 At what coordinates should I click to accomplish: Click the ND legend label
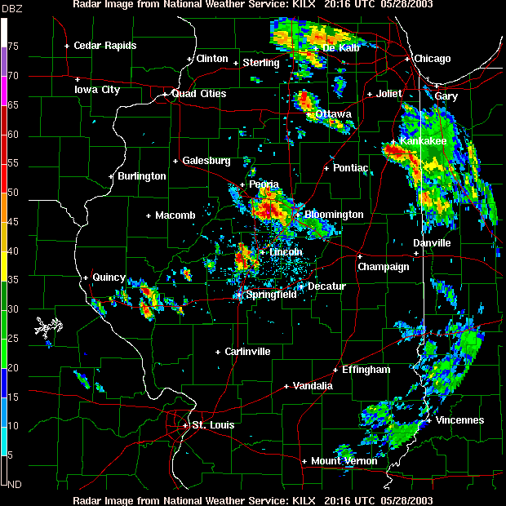pos(15,485)
